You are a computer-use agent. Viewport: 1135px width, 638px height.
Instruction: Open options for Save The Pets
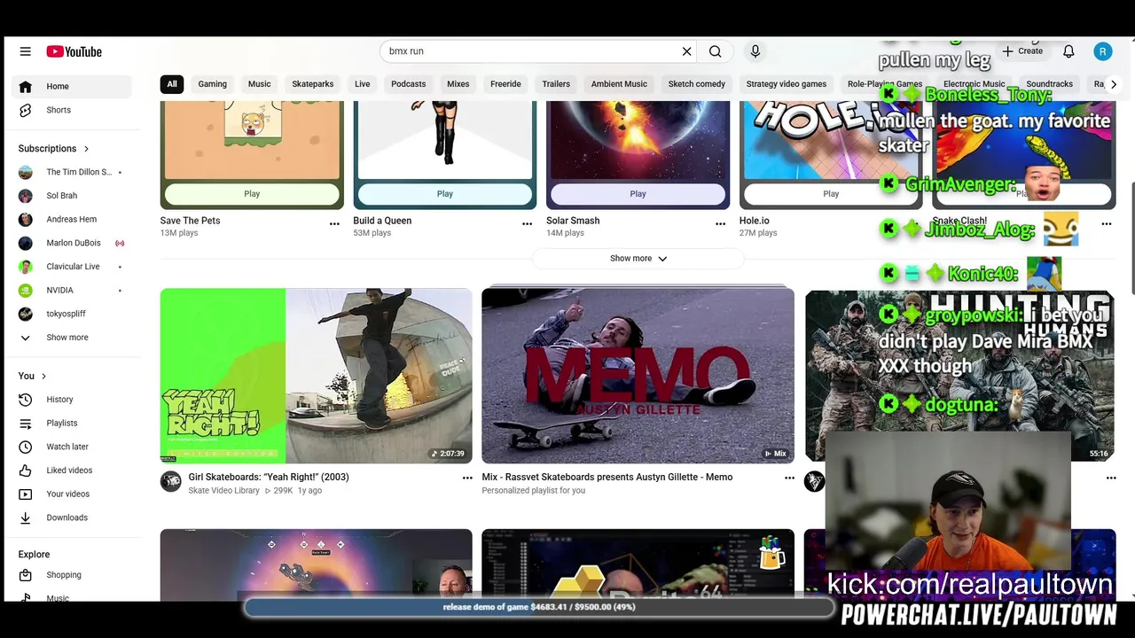334,224
